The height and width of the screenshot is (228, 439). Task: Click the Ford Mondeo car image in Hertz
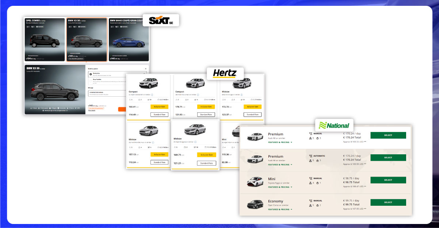(148, 131)
